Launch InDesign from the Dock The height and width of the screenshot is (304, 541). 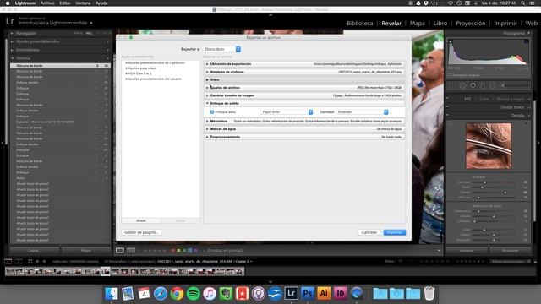[x=340, y=293]
